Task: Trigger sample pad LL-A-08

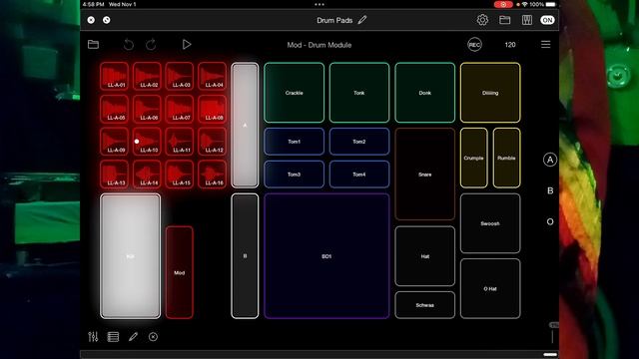Action: click(x=213, y=109)
